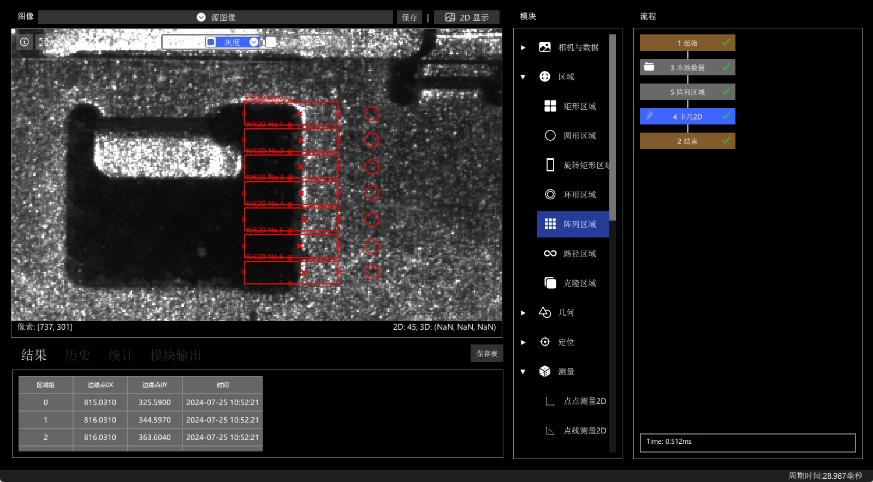This screenshot has height=482, width=873.
Task: Click the 2D 显示 button
Action: [467, 17]
